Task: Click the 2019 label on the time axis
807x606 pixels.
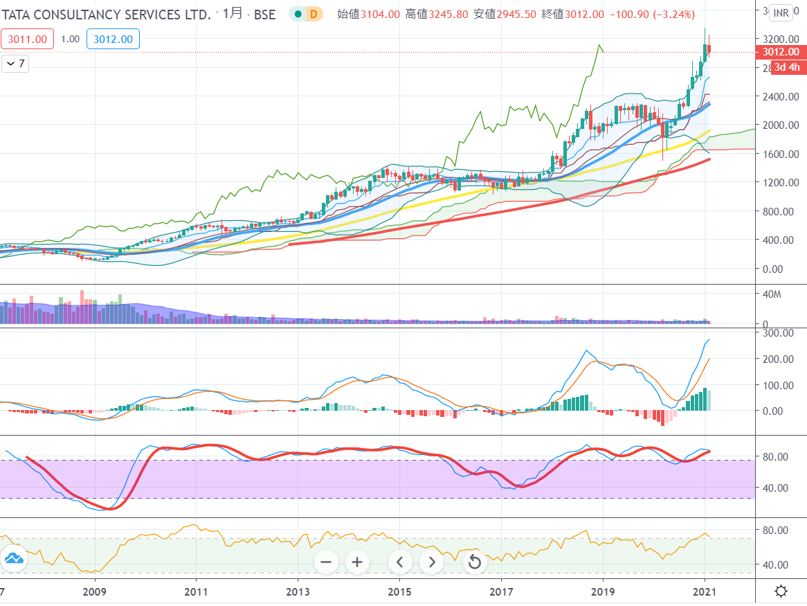Action: tap(603, 591)
